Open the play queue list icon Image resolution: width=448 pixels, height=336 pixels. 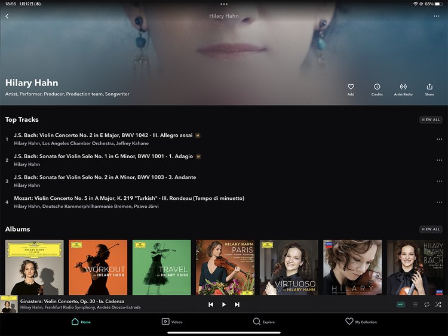(x=415, y=304)
